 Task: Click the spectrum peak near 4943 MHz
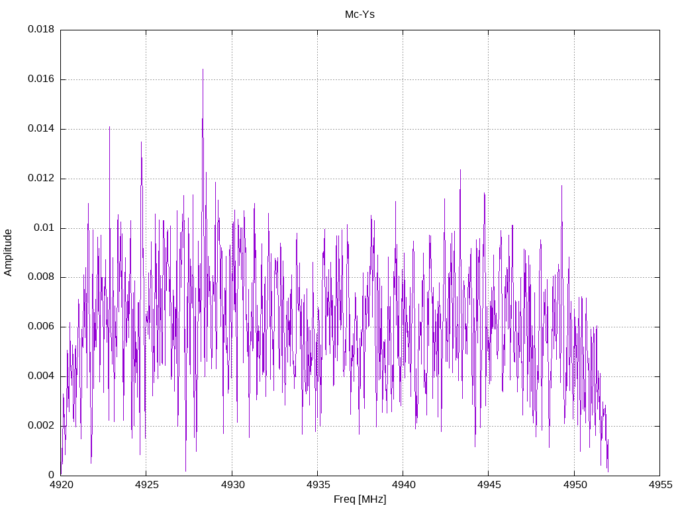point(460,171)
